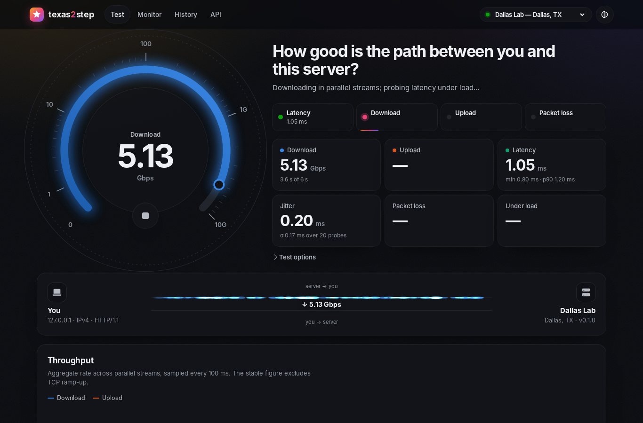Toggle the Upload legend in Throughput
Screen dimensions: 643x423
tap(107, 398)
